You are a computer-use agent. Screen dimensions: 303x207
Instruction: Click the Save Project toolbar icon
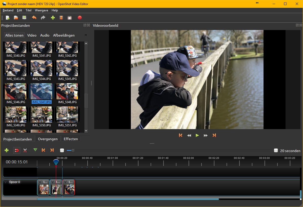pyautogui.click(x=24, y=18)
